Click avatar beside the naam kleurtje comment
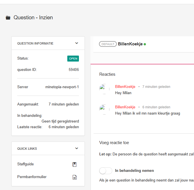Screen dimensions: 194x190 click(104, 109)
